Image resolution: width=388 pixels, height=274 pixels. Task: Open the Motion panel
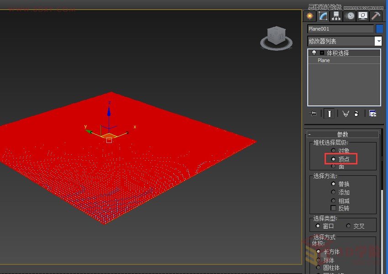(350, 16)
